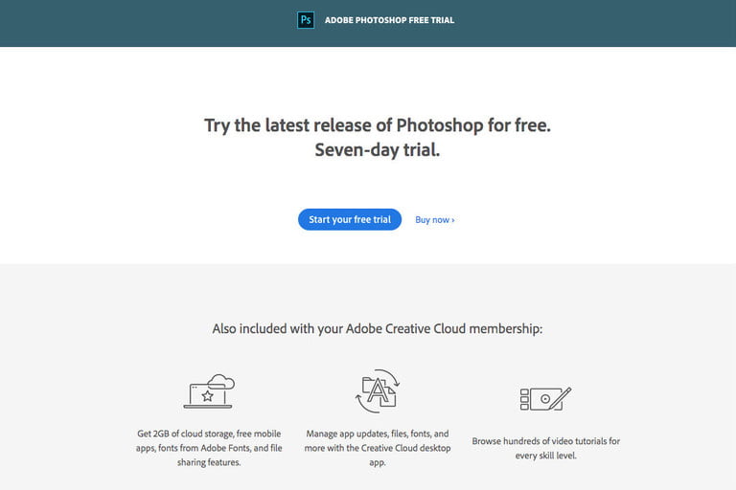Click the small arrow after Buy now

[x=453, y=220]
